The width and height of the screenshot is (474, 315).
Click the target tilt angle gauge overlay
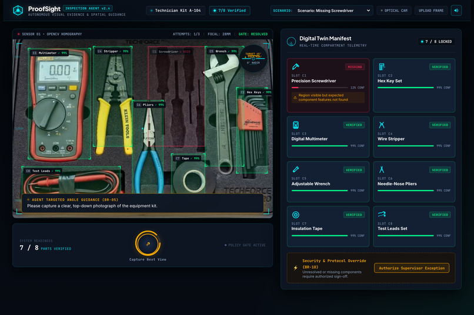pyautogui.click(x=253, y=58)
